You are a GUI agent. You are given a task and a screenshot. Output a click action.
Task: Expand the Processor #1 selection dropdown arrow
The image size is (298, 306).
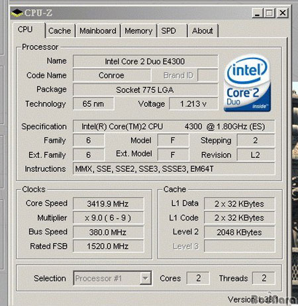145,278
